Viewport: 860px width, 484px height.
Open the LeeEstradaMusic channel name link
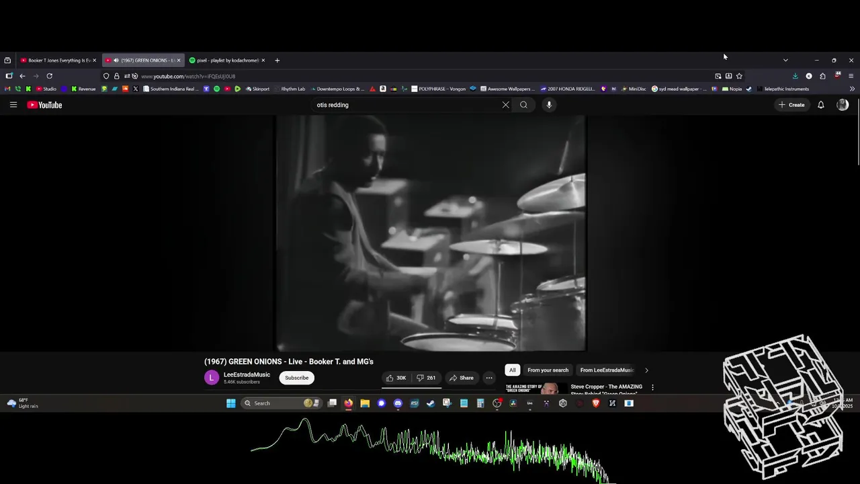(x=247, y=374)
